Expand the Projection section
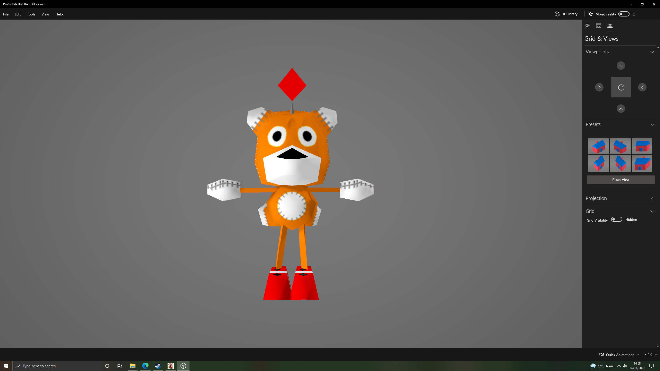Image resolution: width=660 pixels, height=371 pixels. [652, 198]
